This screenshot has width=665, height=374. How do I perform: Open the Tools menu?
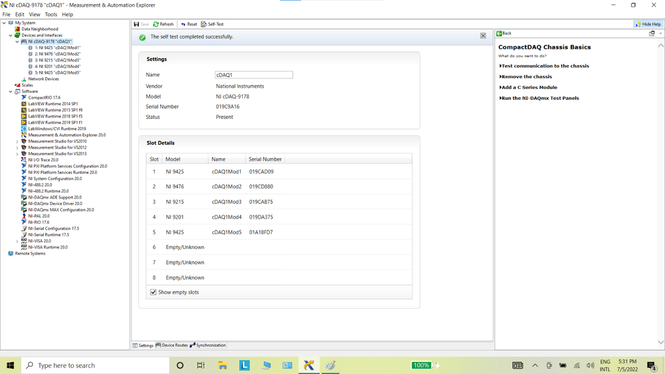(51, 14)
